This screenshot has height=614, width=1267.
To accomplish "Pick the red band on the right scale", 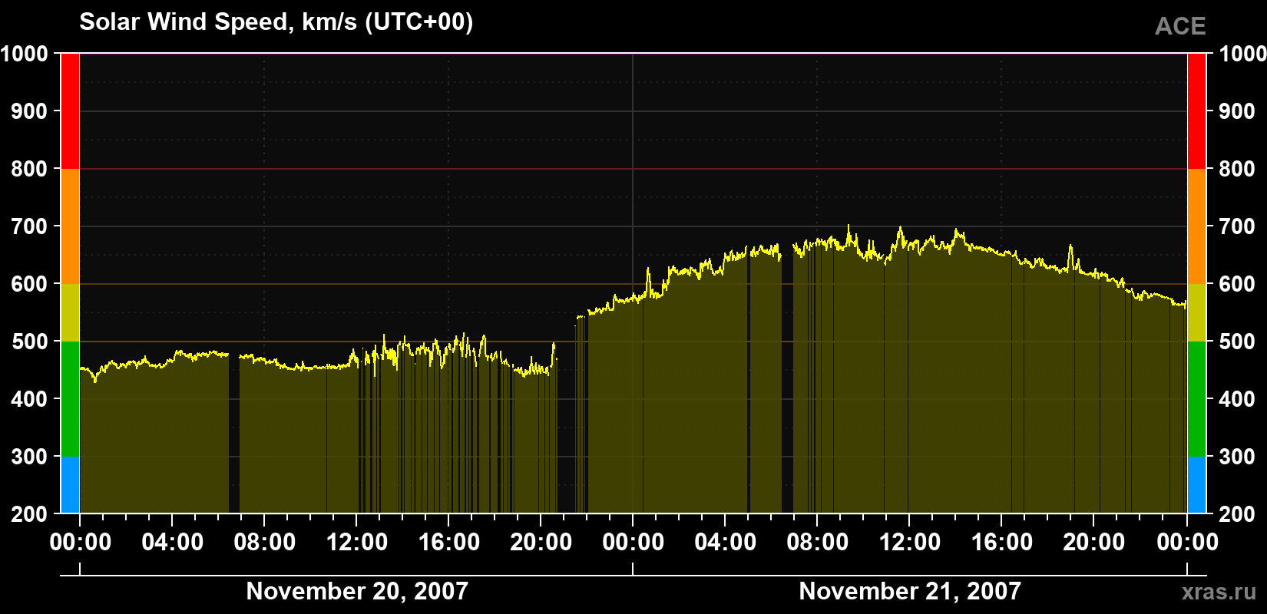I will point(1197,111).
